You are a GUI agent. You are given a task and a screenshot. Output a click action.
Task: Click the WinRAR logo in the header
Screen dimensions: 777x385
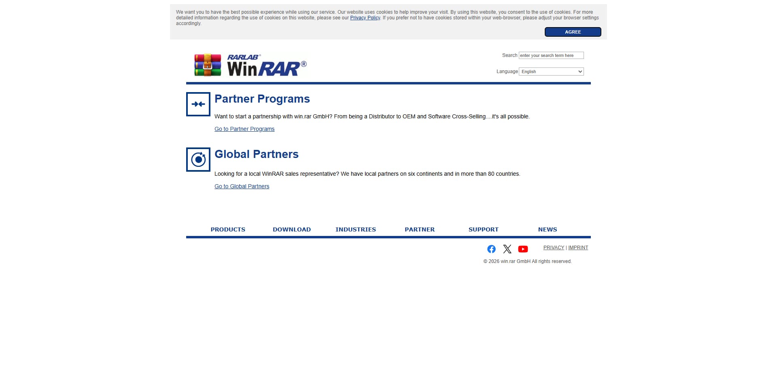point(250,65)
